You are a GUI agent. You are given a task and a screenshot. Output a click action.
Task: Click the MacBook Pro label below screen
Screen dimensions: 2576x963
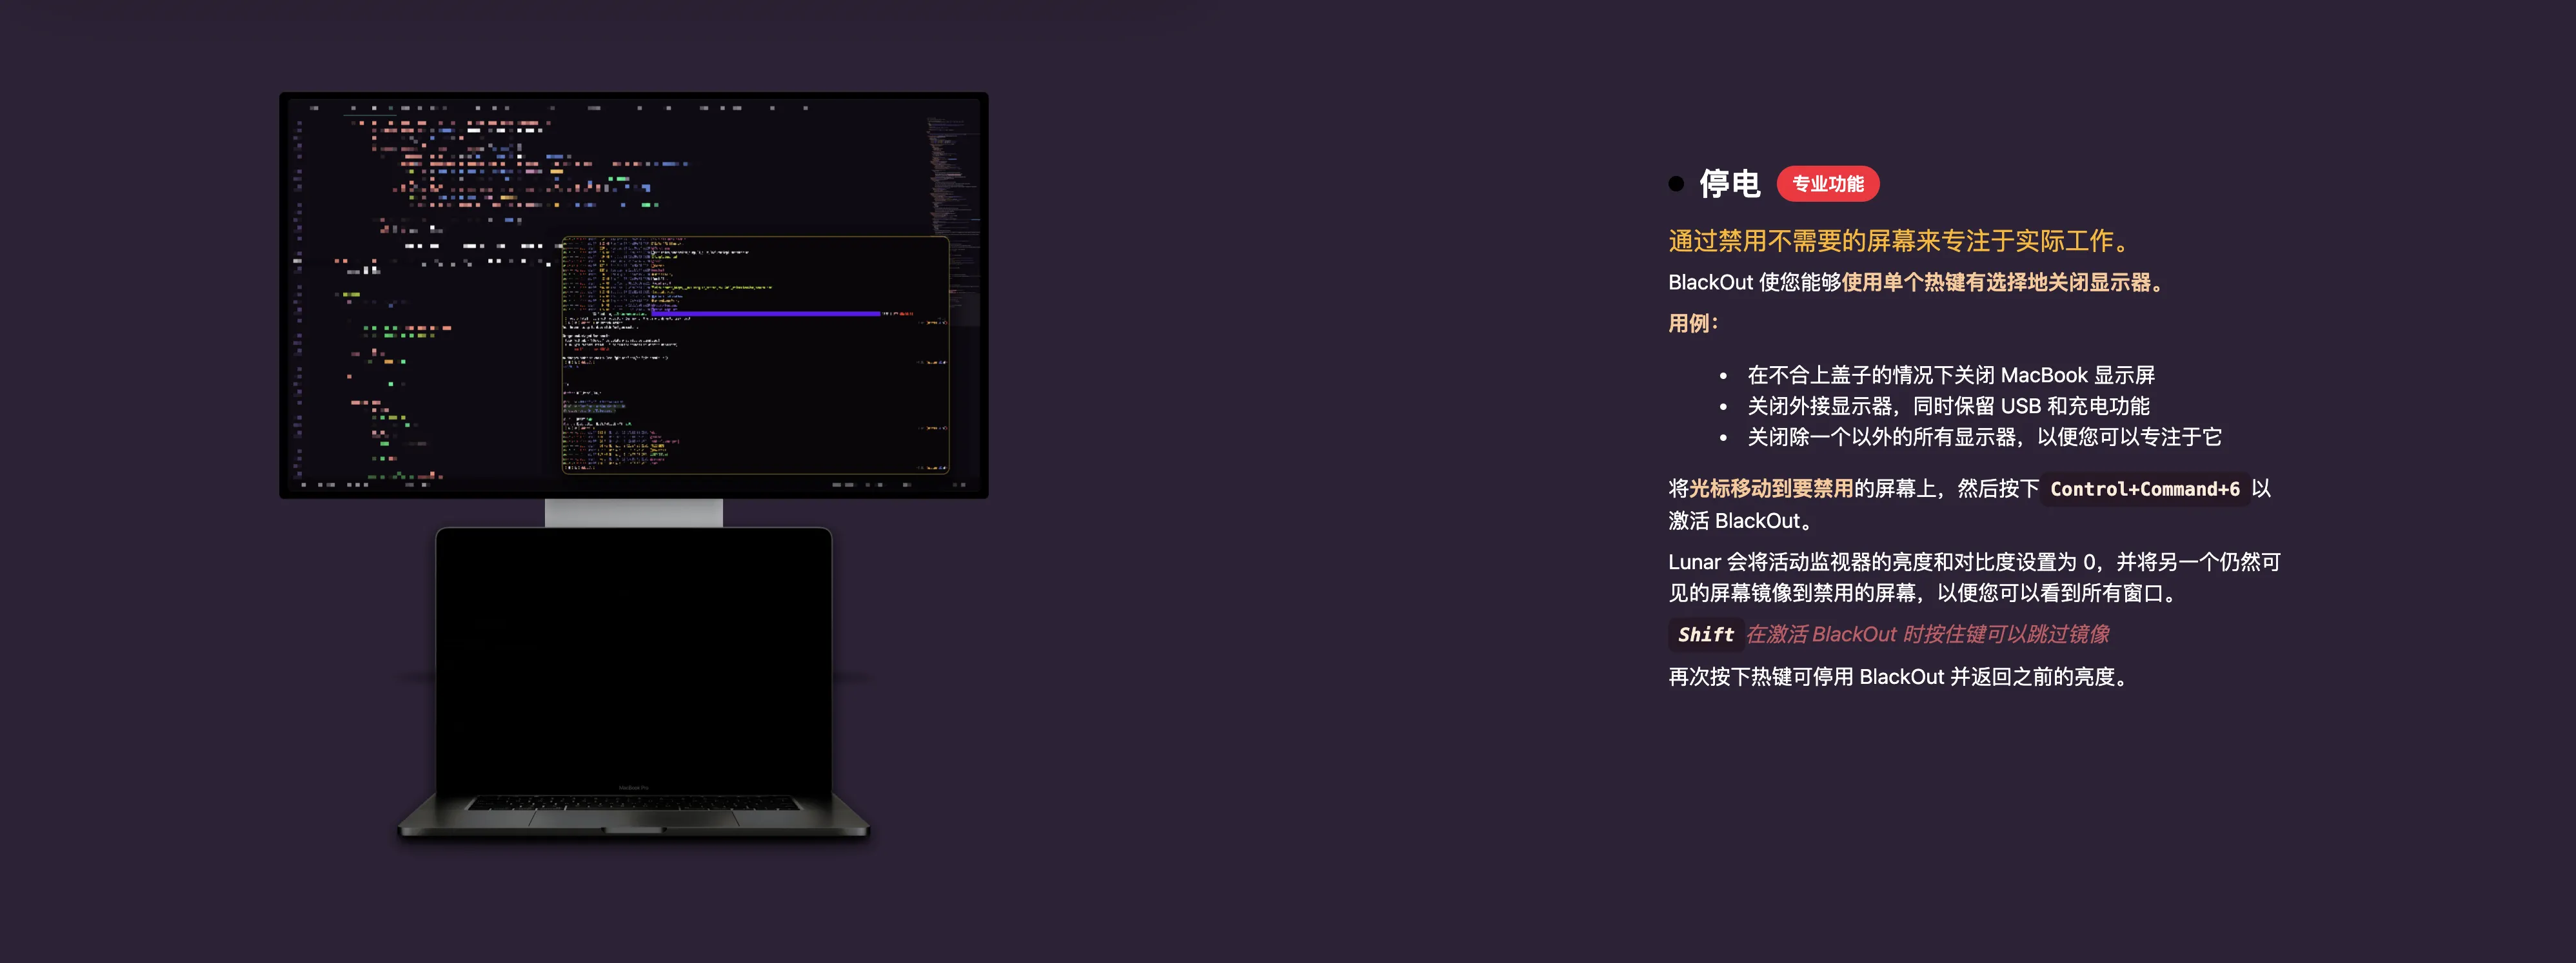[633, 788]
